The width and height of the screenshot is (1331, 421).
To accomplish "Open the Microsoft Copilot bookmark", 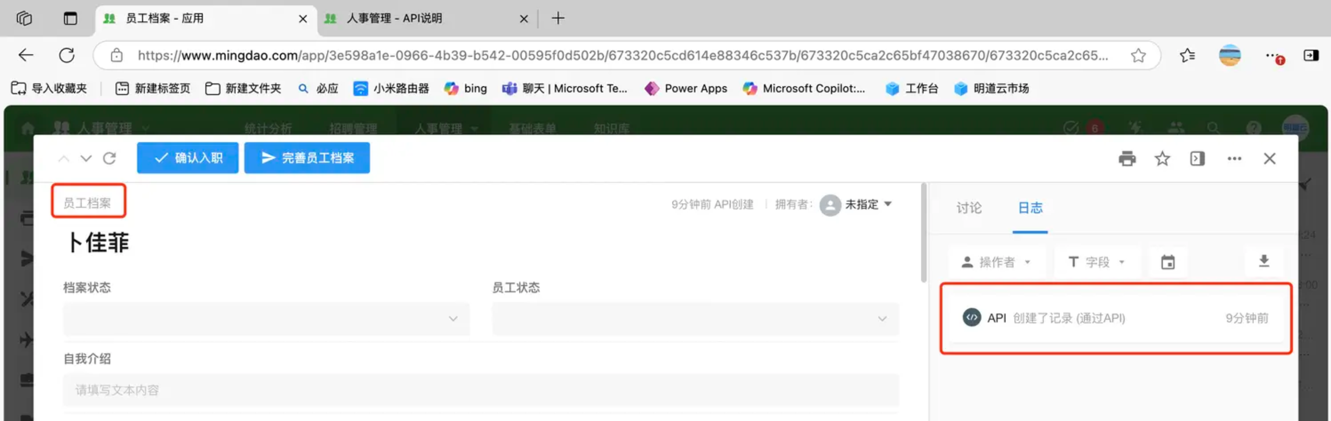I will tap(803, 89).
